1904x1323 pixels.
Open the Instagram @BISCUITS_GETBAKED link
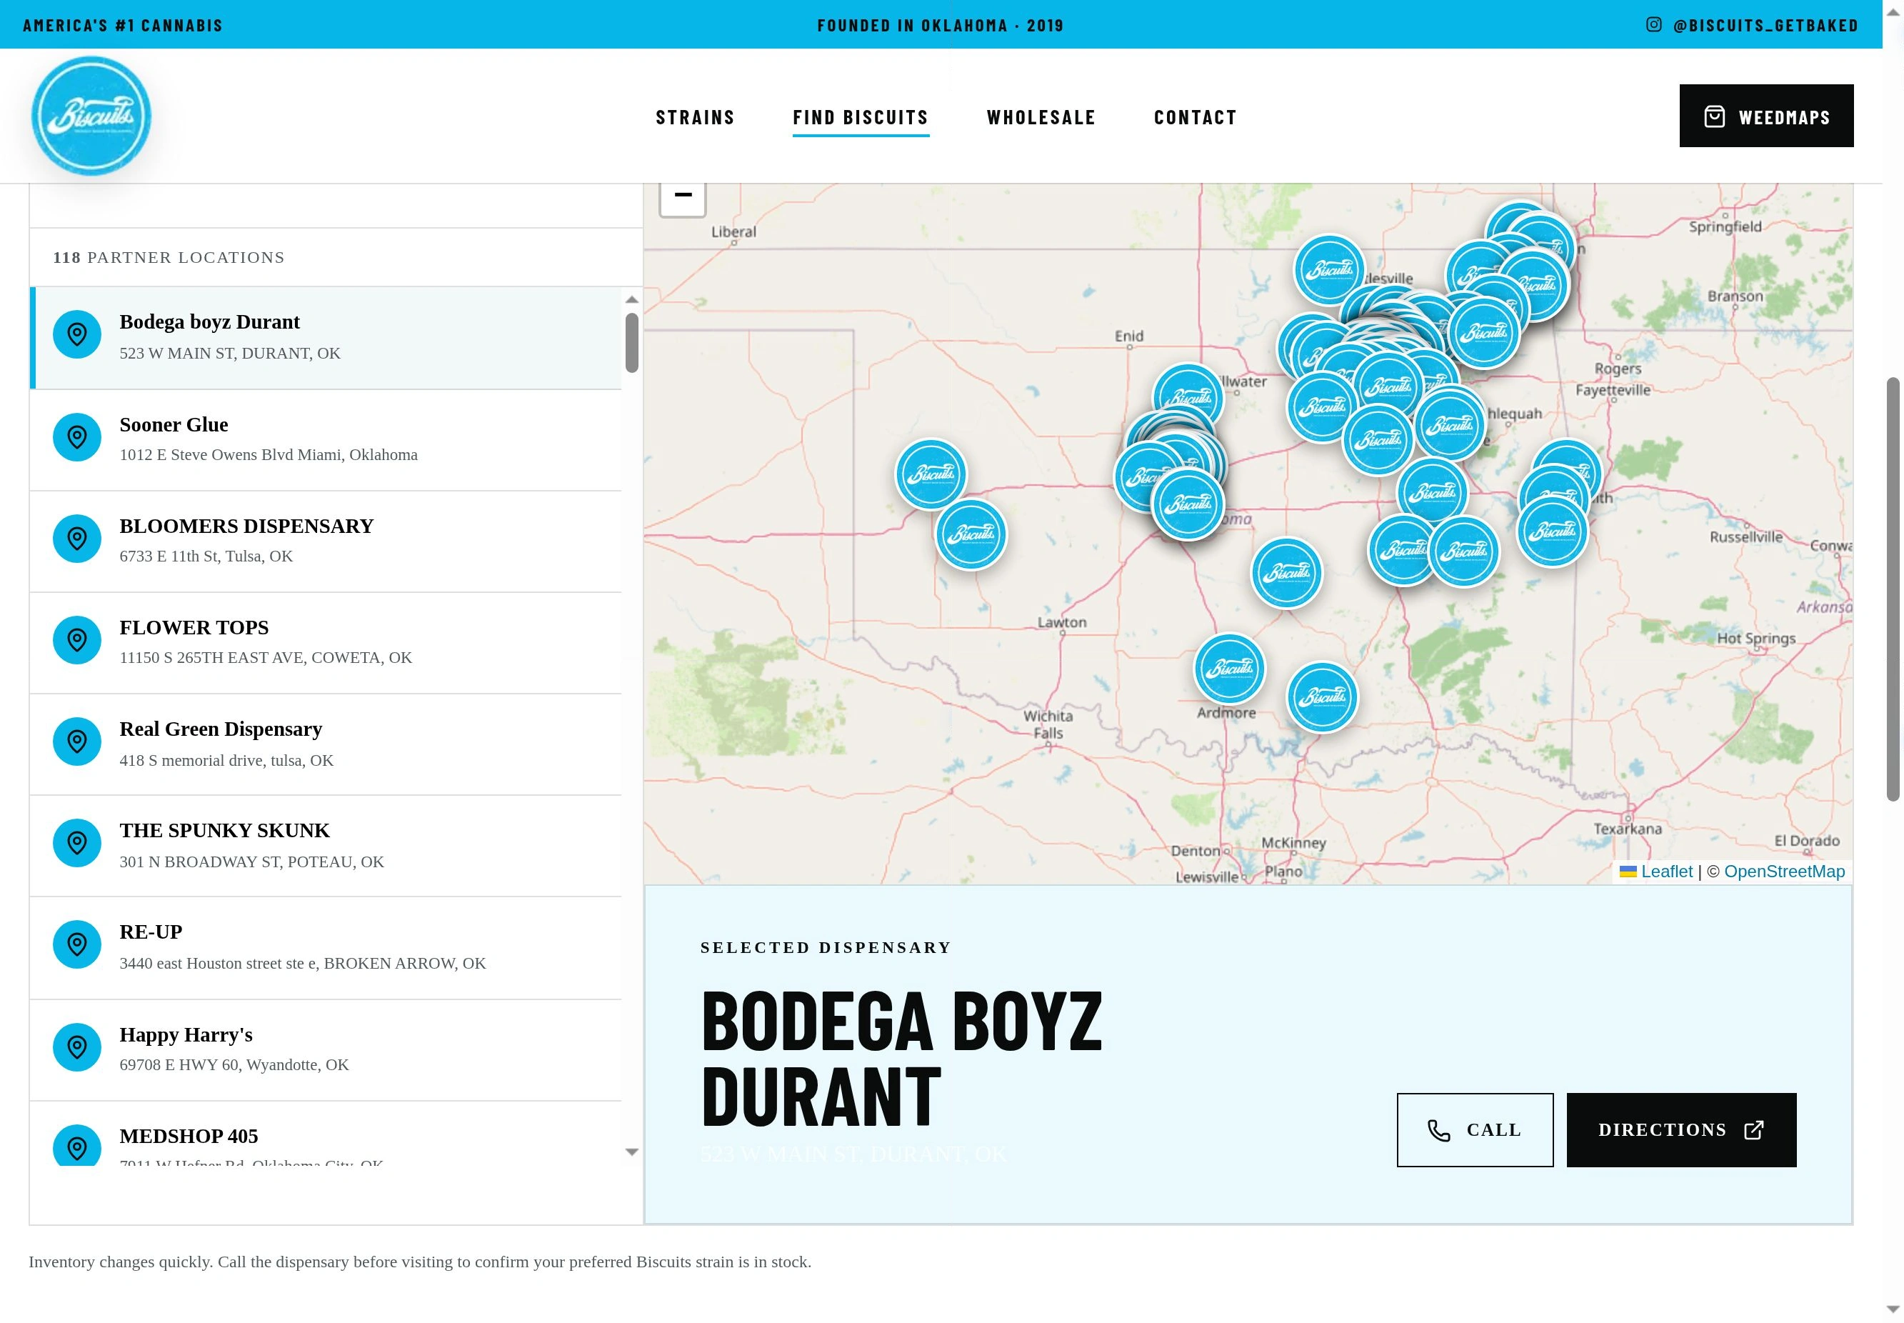tap(1752, 25)
